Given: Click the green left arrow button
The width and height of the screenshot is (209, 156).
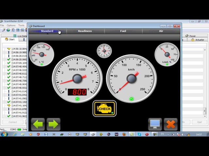Looking at the screenshot, I should click(x=38, y=124).
